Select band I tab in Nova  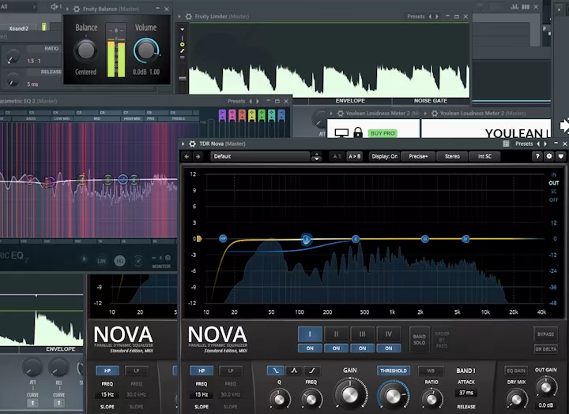pyautogui.click(x=310, y=334)
